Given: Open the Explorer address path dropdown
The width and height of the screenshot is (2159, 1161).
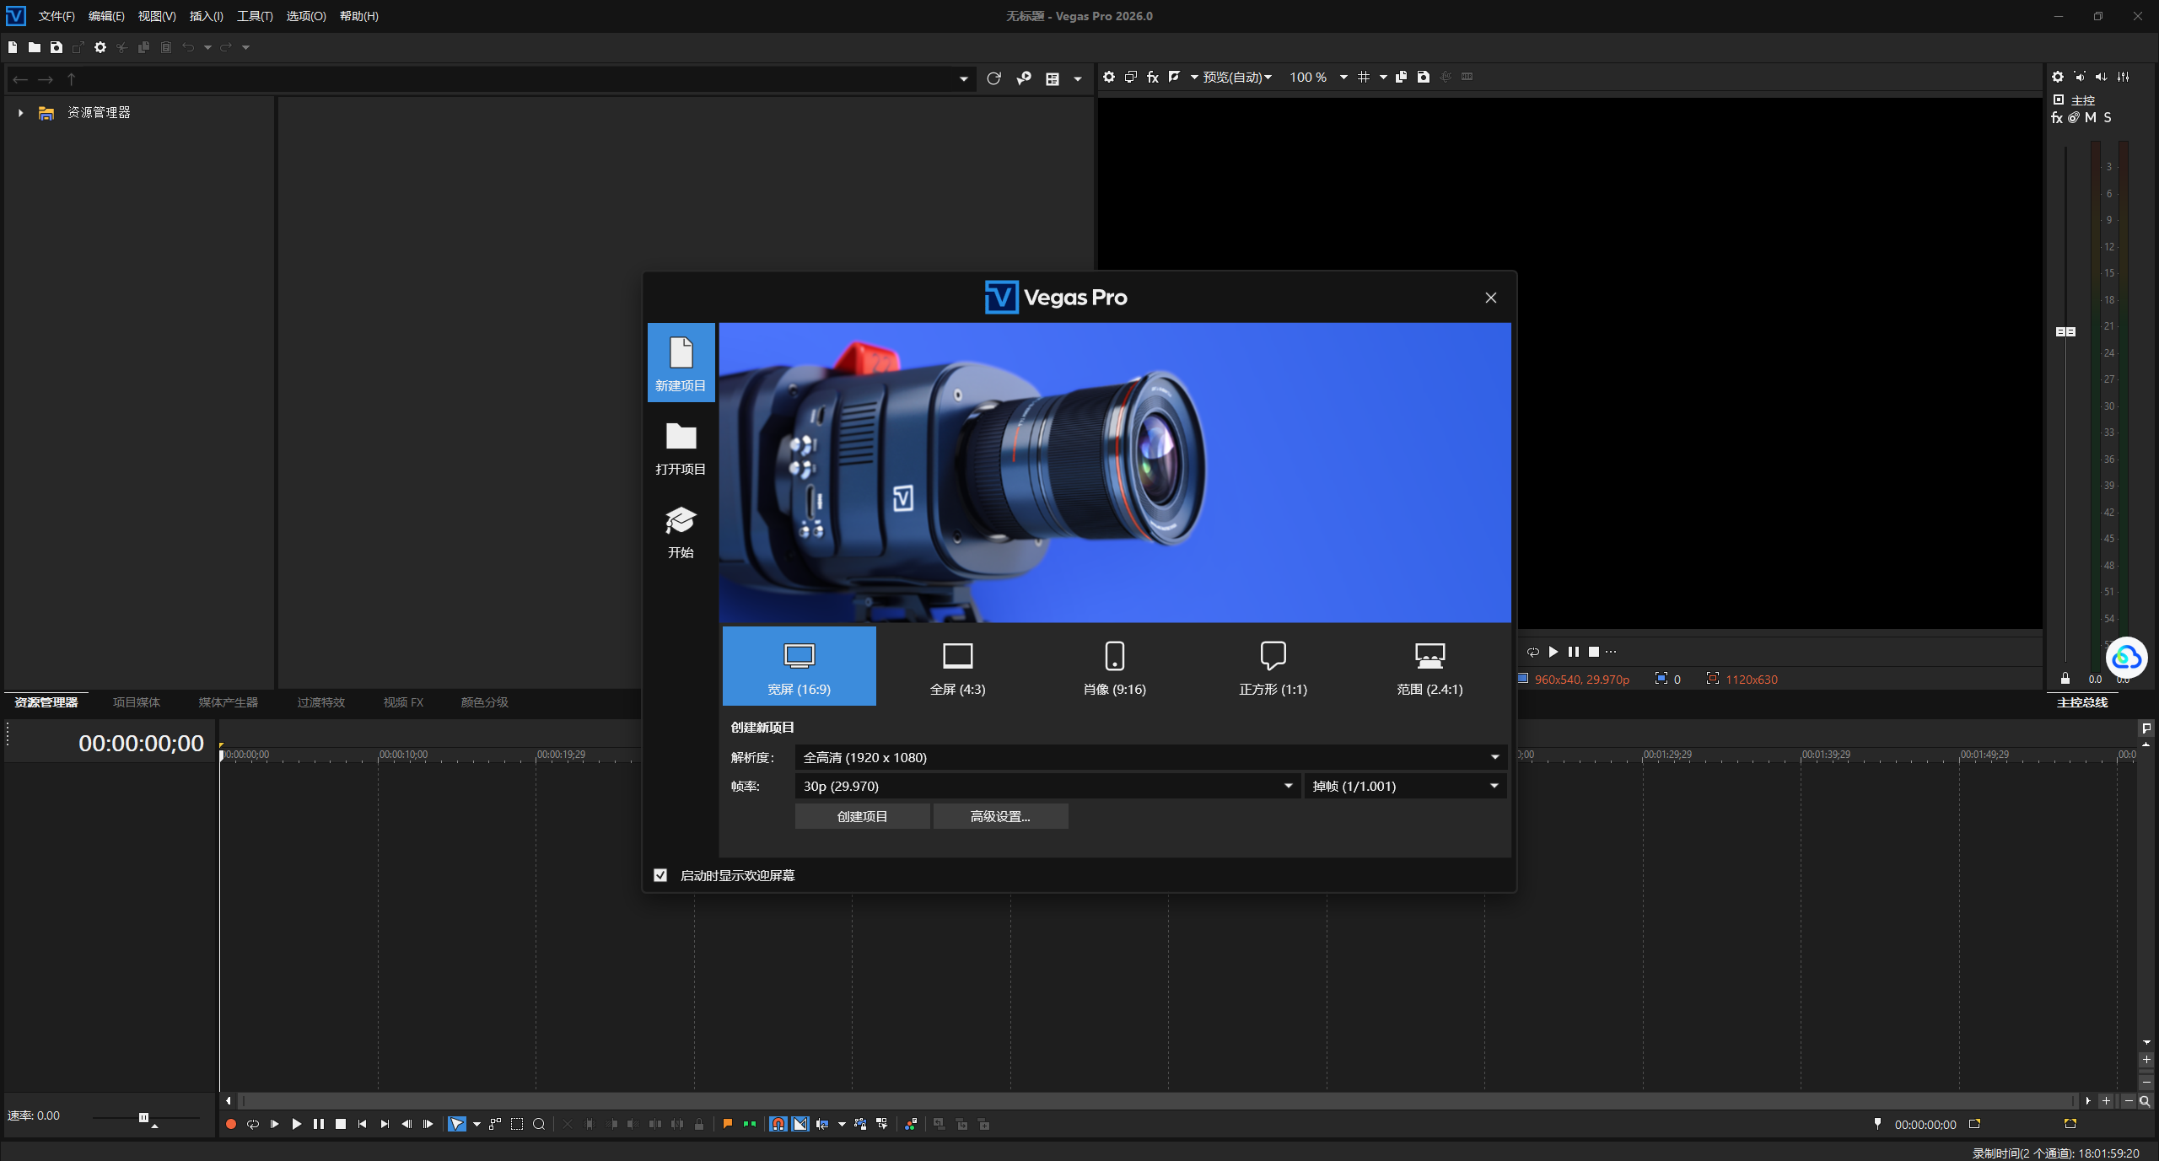Looking at the screenshot, I should click(963, 79).
